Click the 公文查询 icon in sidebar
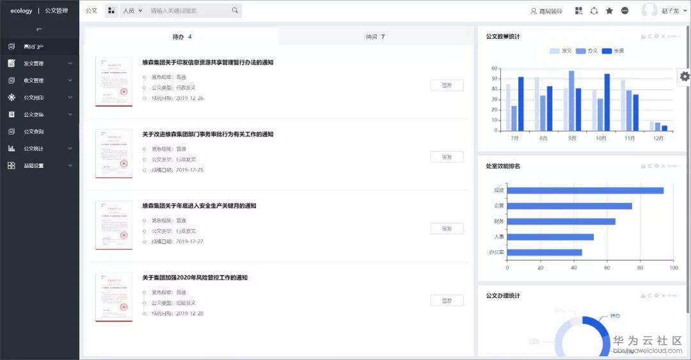This screenshot has height=360, width=691. pyautogui.click(x=12, y=131)
